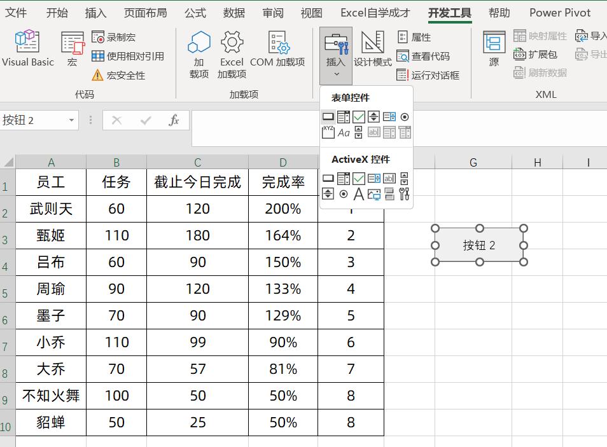Insert a combo box form control
The image size is (607, 447).
(x=342, y=116)
